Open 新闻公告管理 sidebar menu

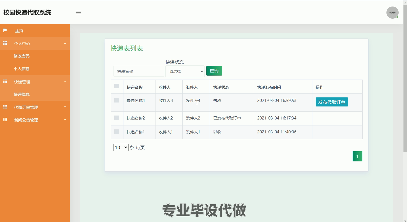point(35,120)
